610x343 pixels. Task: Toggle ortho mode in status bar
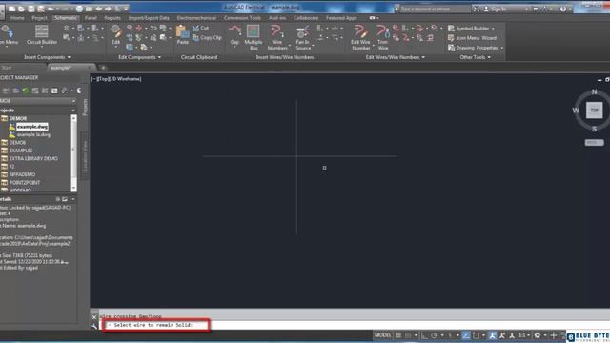click(x=424, y=335)
